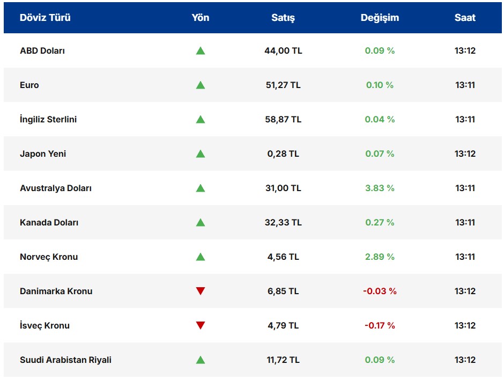Click the -0.17 % change value

[x=380, y=326]
